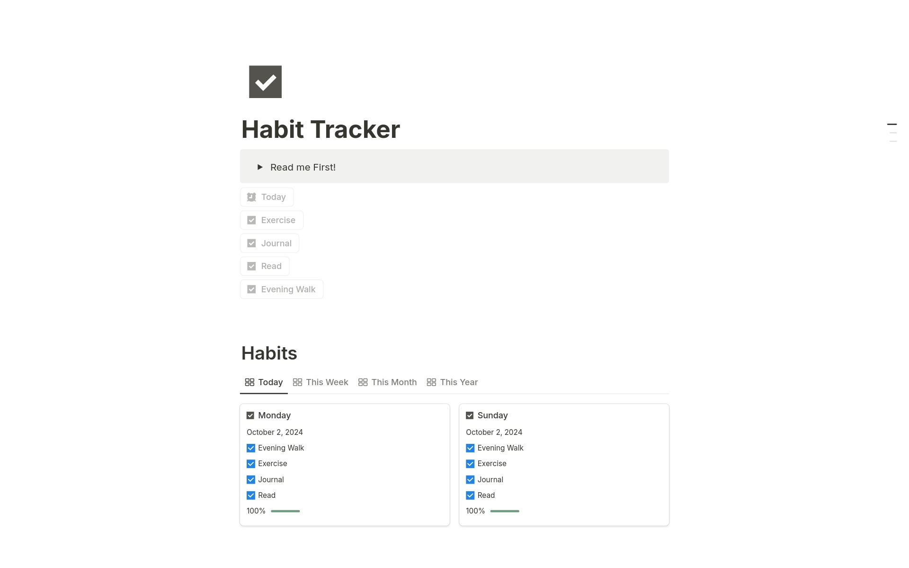The height and width of the screenshot is (568, 909).
Task: Expand the Read me First section
Action: [260, 167]
